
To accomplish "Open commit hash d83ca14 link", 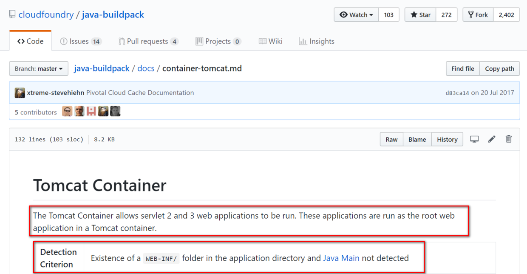I will tap(457, 93).
